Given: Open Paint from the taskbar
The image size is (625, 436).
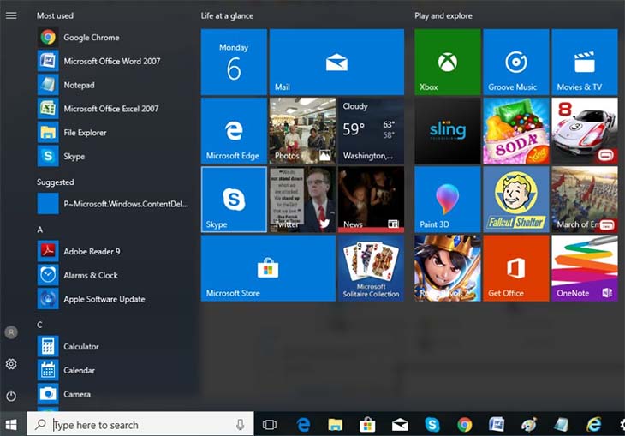Looking at the screenshot, I should coord(529,425).
